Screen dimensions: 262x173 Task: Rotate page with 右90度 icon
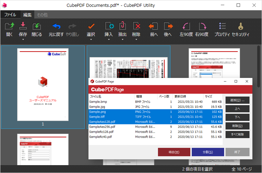tap(202, 26)
